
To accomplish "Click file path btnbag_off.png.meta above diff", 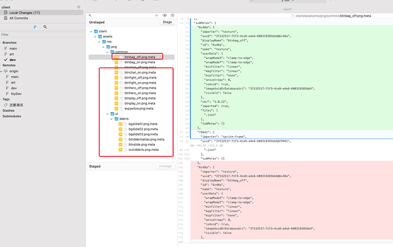I will [355, 16].
